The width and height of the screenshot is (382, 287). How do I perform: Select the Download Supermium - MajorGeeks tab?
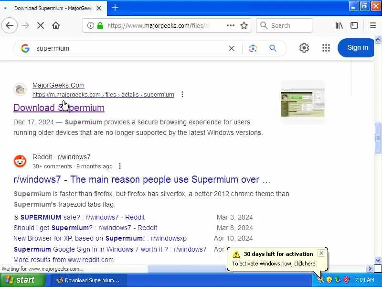point(53,8)
